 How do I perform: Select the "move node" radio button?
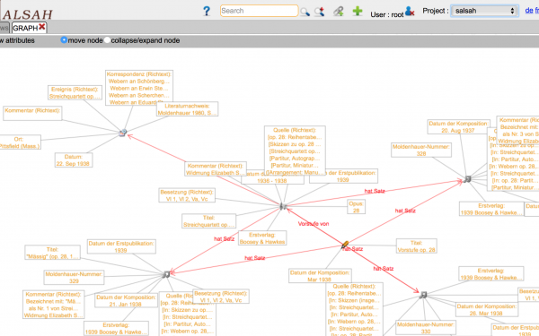click(64, 40)
